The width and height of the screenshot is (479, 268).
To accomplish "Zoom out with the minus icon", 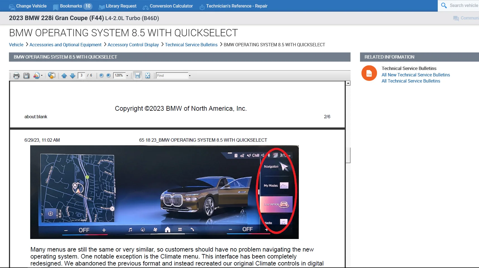I will [x=101, y=75].
